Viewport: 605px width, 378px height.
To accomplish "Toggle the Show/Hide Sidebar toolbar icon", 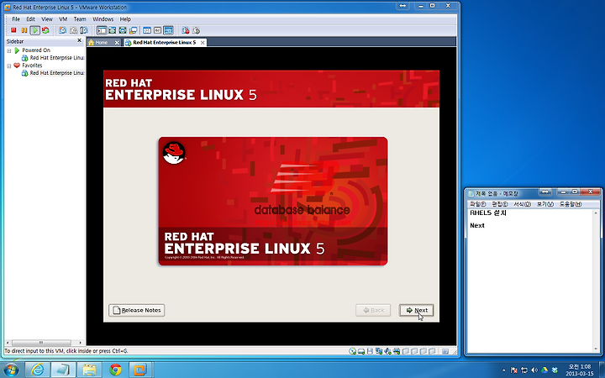I will [x=102, y=30].
